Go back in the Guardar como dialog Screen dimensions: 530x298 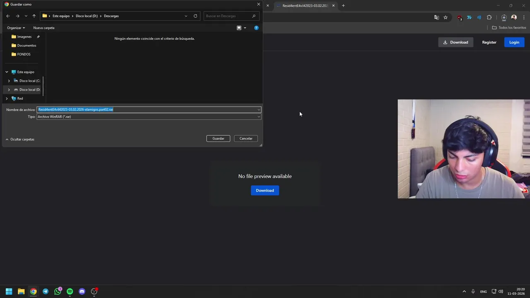pos(8,16)
